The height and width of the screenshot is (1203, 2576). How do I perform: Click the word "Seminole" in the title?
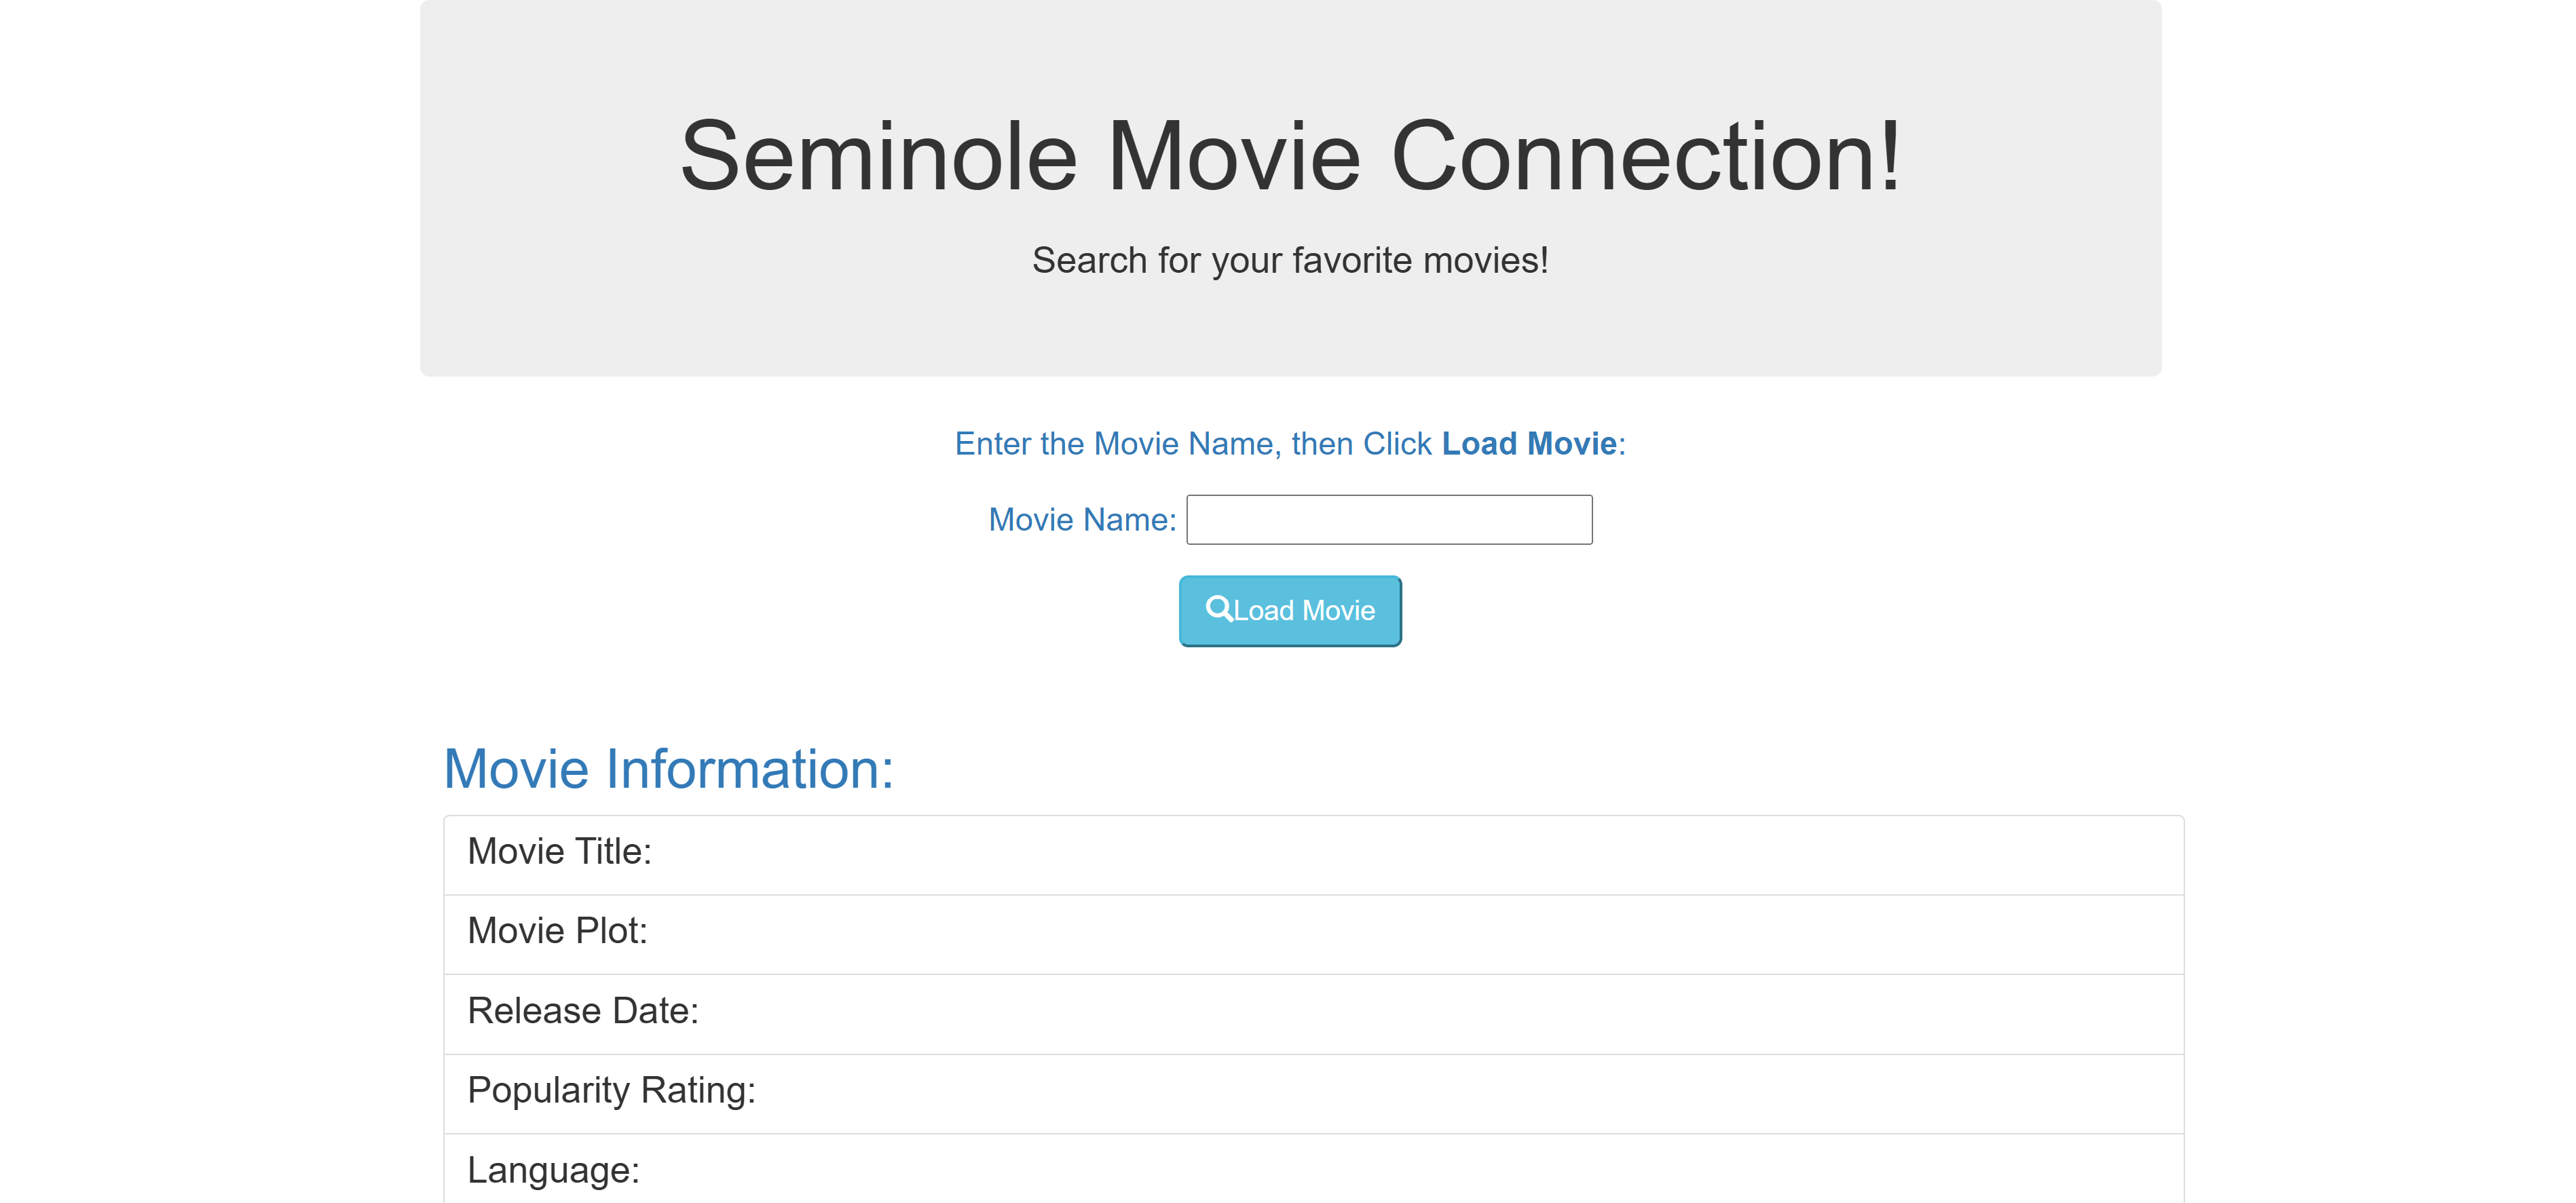tap(878, 157)
